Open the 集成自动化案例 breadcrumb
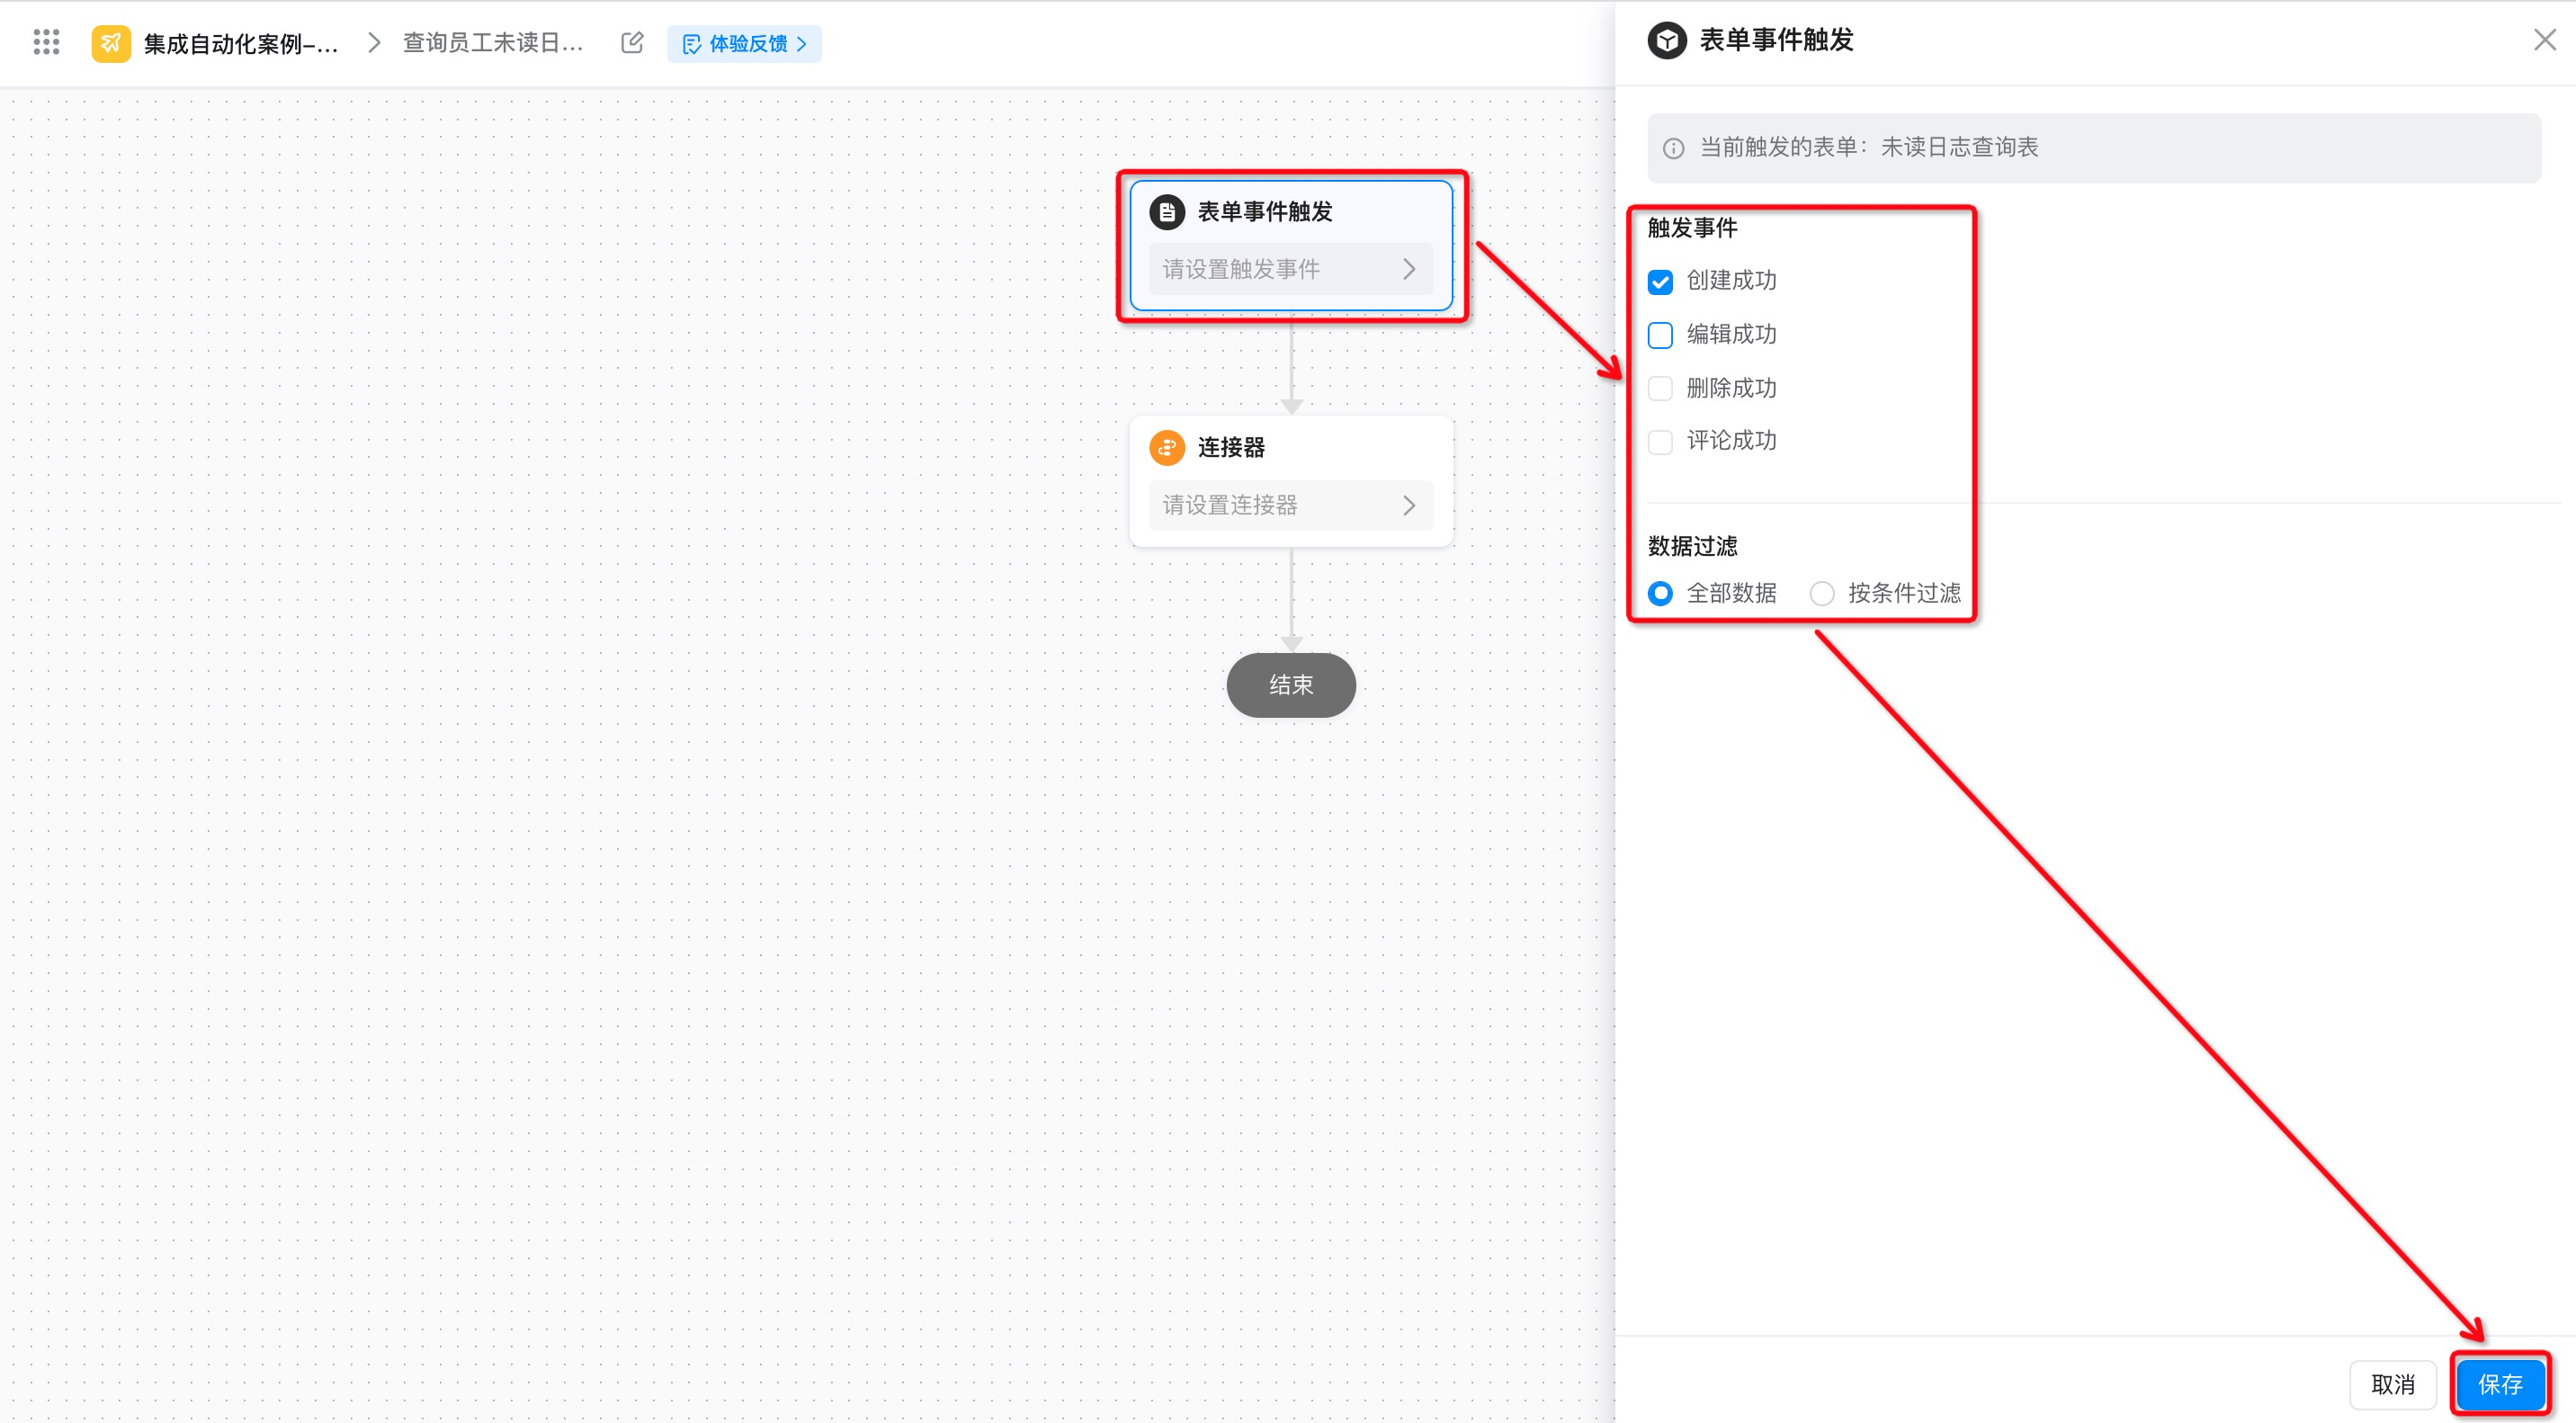The height and width of the screenshot is (1423, 2576). pyautogui.click(x=241, y=44)
